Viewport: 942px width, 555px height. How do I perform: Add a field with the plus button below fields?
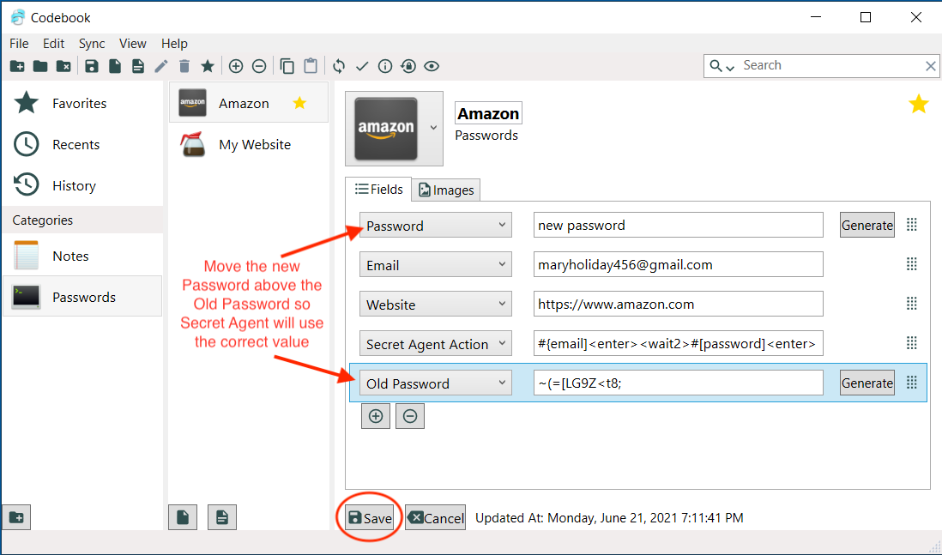376,416
